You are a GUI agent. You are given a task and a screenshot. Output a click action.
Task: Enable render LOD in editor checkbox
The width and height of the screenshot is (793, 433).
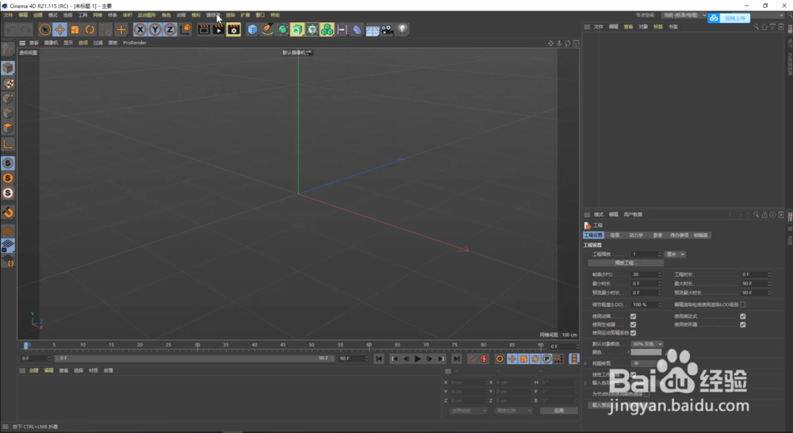pyautogui.click(x=742, y=305)
